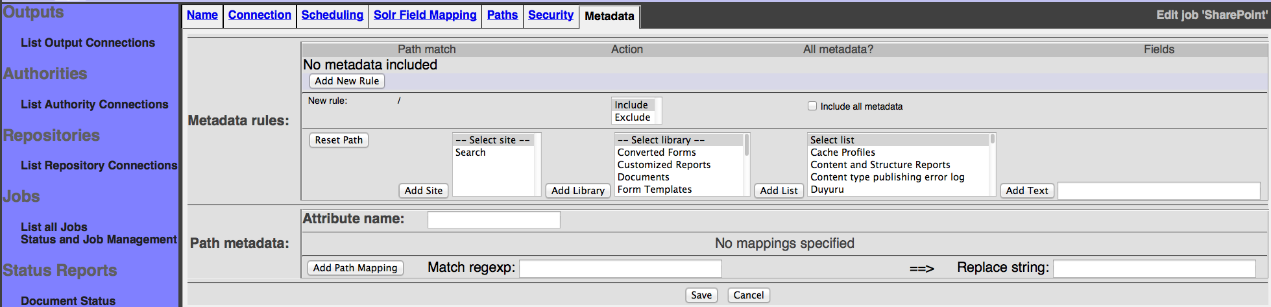
Task: Save the SharePoint job
Action: point(701,295)
